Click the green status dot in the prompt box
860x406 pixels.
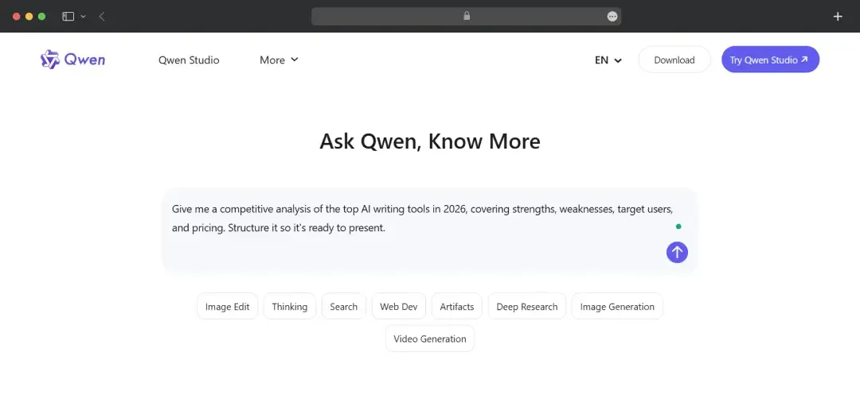pos(678,226)
